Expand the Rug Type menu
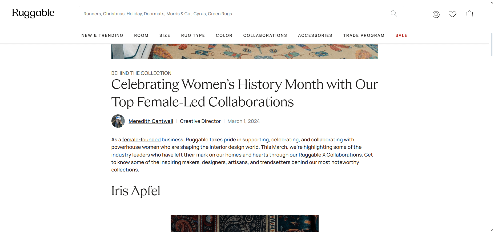 (x=193, y=35)
